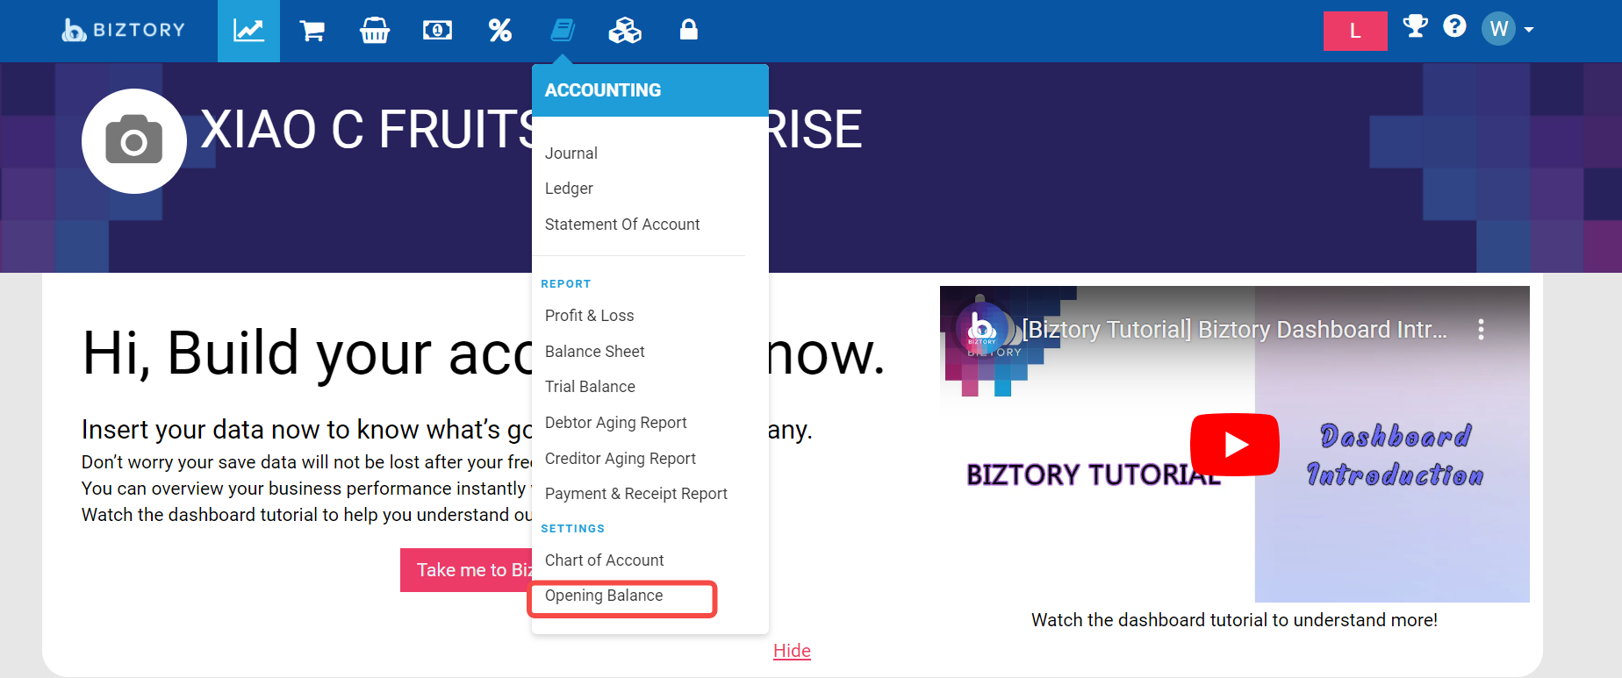Image resolution: width=1622 pixels, height=678 pixels.
Task: Open the Debtor Aging Report
Action: pyautogui.click(x=615, y=423)
